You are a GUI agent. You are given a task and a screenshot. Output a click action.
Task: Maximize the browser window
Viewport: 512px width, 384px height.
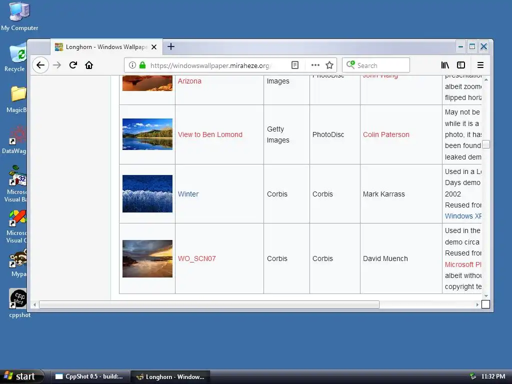(x=472, y=46)
